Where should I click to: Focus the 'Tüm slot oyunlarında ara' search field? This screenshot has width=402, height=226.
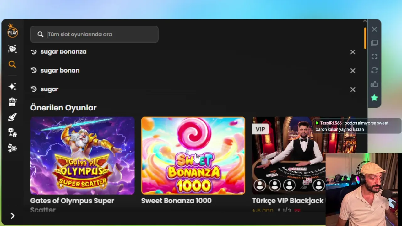point(94,34)
